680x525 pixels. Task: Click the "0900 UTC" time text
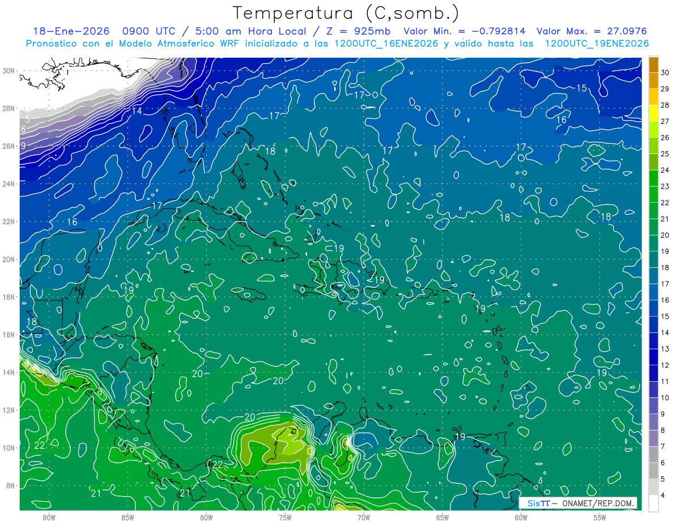pyautogui.click(x=149, y=31)
